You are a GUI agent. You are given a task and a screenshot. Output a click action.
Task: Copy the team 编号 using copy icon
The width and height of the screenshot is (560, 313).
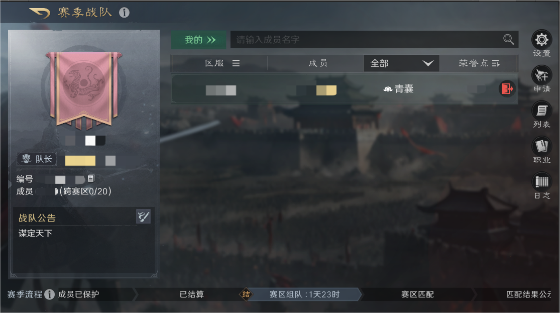point(91,178)
